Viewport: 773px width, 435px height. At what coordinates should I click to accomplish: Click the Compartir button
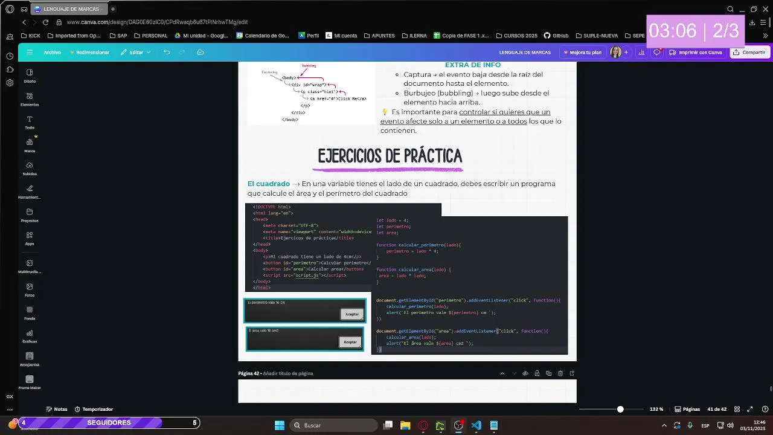(749, 53)
